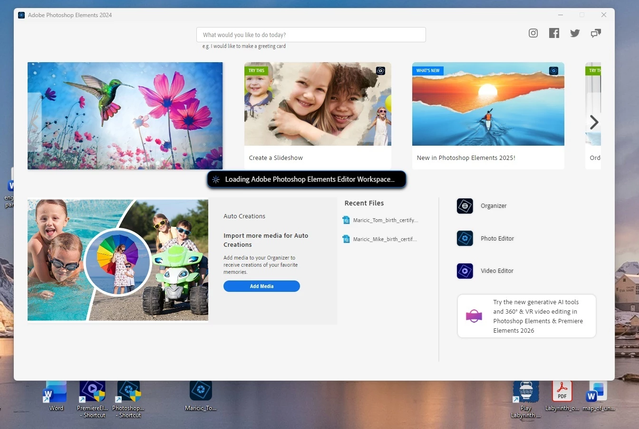This screenshot has width=639, height=429.
Task: Launch the Organizer
Action: (482, 206)
